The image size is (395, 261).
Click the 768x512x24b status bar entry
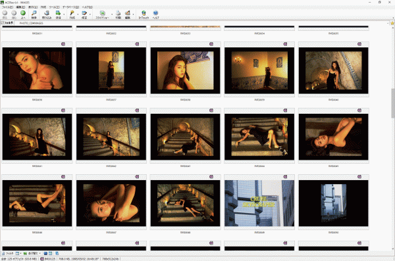coord(111,259)
